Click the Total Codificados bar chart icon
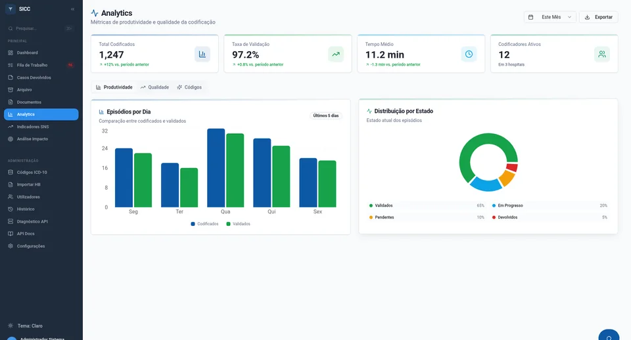The height and width of the screenshot is (340, 631). click(x=202, y=54)
